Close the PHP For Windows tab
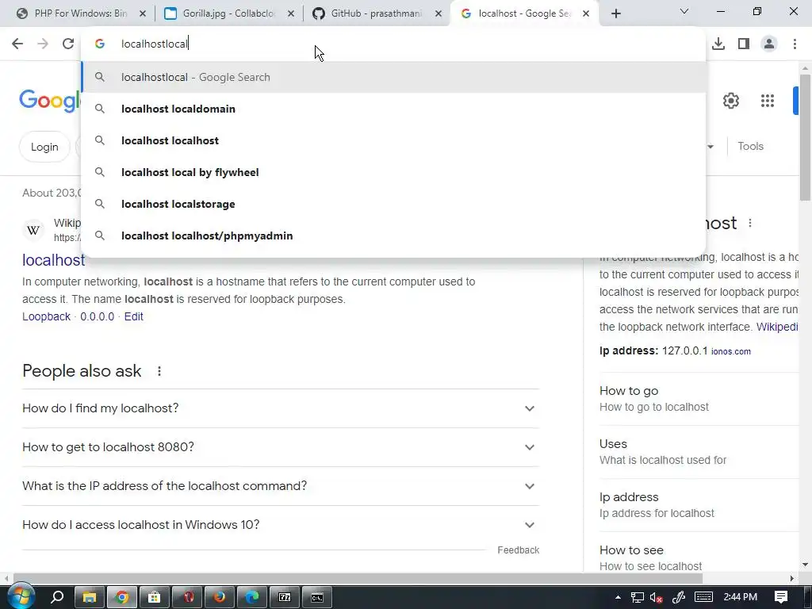Screen dimensions: 812x609 point(143,13)
